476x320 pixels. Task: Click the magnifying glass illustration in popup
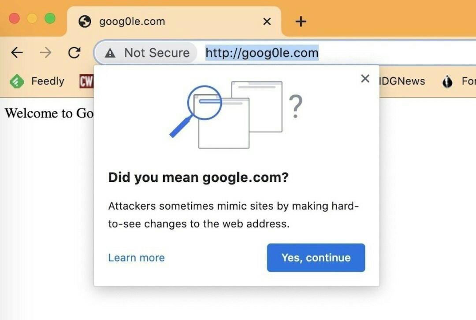pyautogui.click(x=196, y=110)
